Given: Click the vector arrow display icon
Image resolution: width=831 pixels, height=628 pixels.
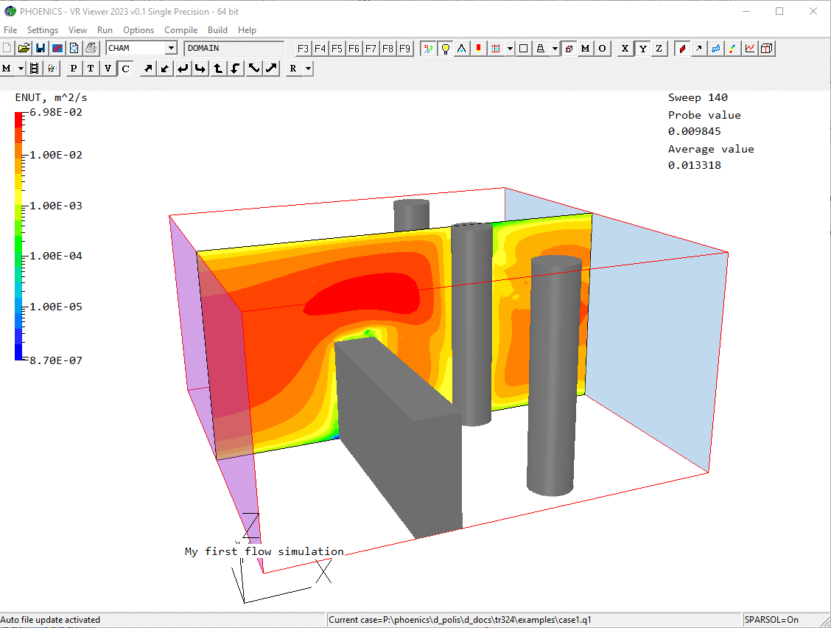Looking at the screenshot, I should [698, 49].
